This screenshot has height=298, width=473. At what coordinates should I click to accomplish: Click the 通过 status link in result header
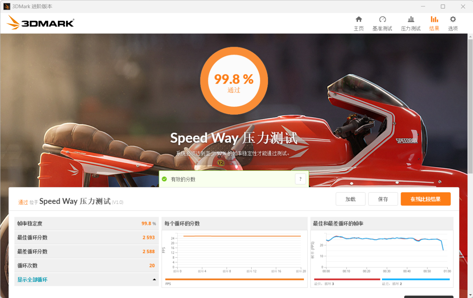coord(23,202)
